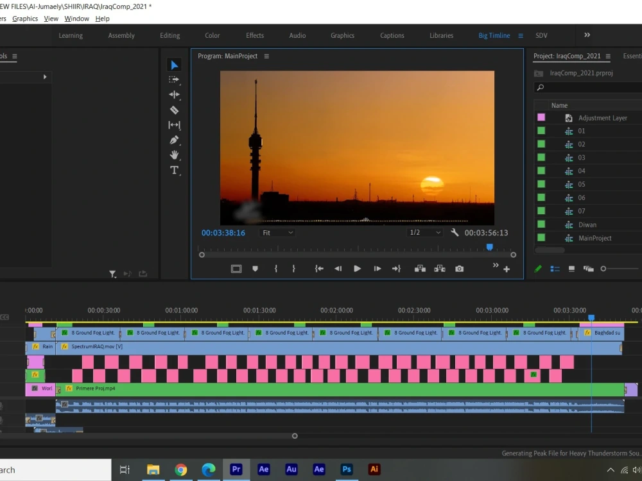Switch Project panel to List View
The width and height of the screenshot is (642, 481).
coord(555,269)
